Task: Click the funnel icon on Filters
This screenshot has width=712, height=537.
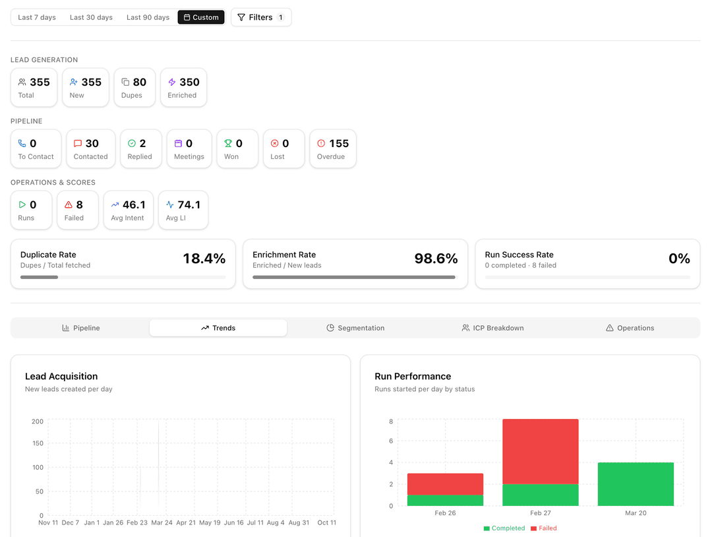Action: pos(241,17)
